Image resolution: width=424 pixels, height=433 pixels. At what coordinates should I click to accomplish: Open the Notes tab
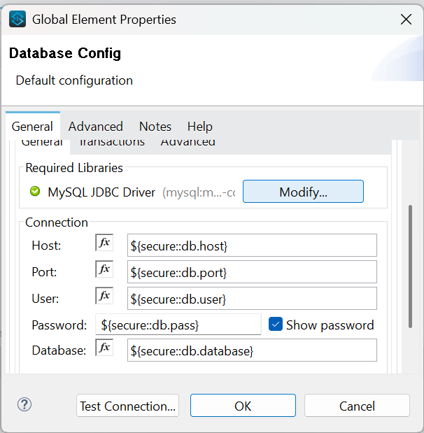tap(155, 127)
